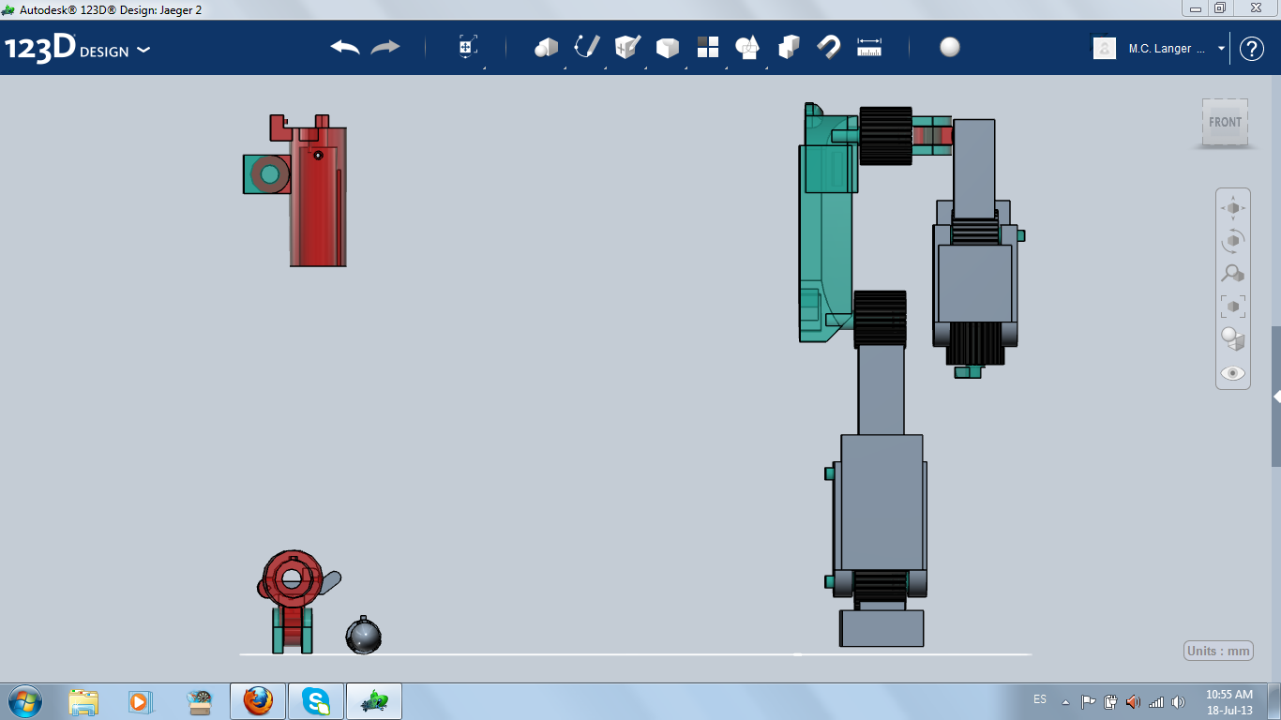Viewport: 1281px width, 720px height.
Task: Select the Zoom magnifier tool
Action: (1233, 274)
